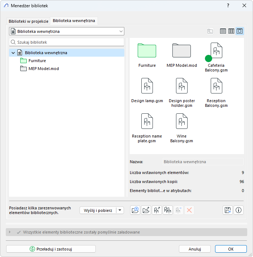Click the save library icon
This screenshot has height=257, width=253.
tap(228, 210)
